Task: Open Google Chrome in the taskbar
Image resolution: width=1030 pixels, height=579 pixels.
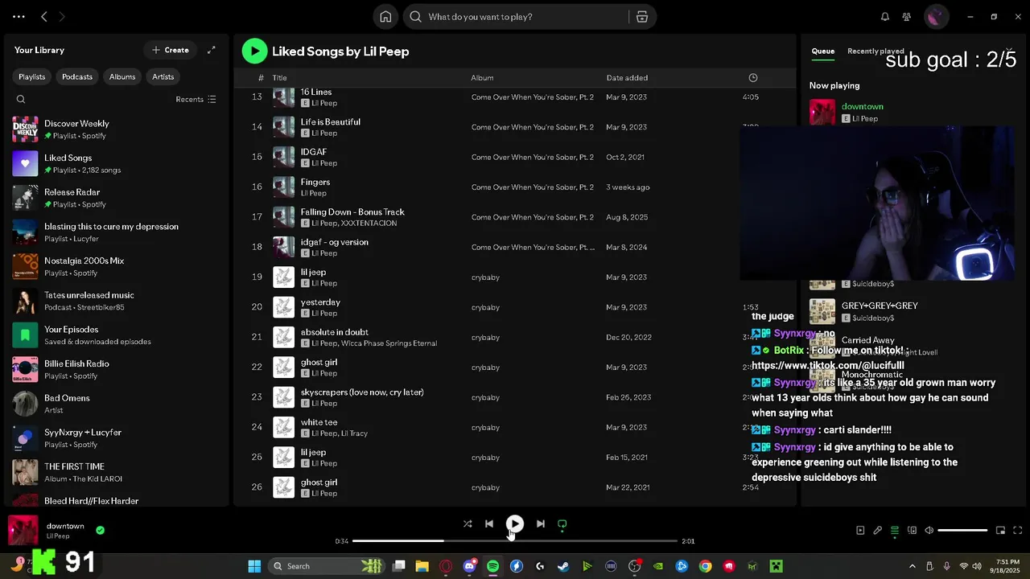Action: (705, 566)
